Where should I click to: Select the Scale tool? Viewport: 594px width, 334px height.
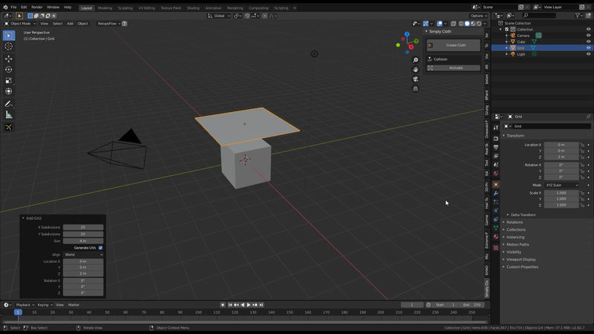9,81
